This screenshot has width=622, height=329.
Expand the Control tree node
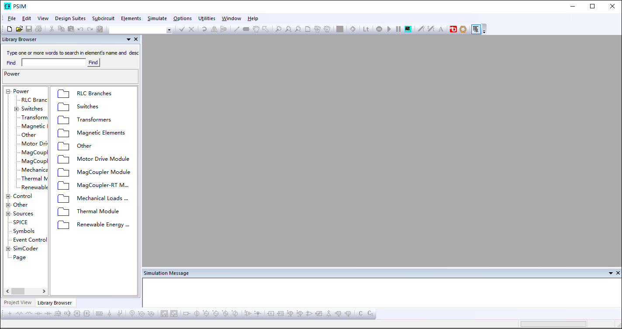click(8, 196)
